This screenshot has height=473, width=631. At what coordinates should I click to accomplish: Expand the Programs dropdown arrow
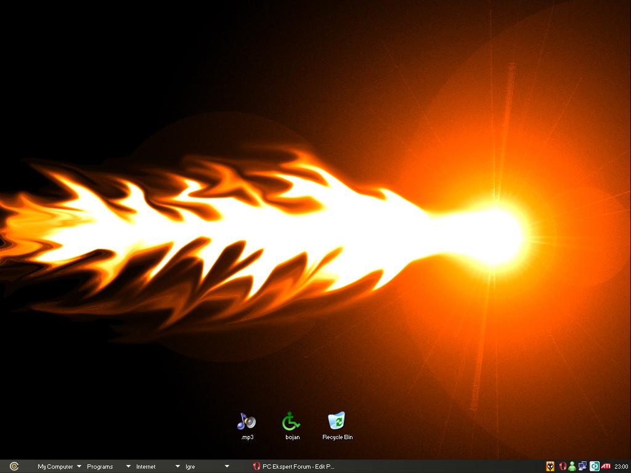coord(128,466)
